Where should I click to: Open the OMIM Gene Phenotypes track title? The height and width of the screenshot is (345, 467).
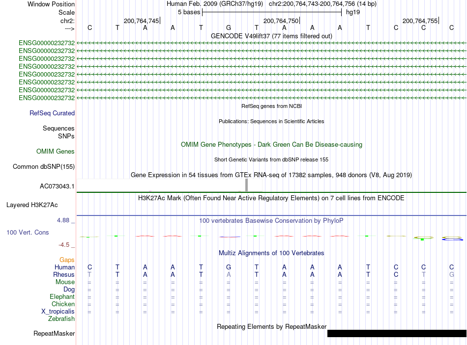coord(271,145)
